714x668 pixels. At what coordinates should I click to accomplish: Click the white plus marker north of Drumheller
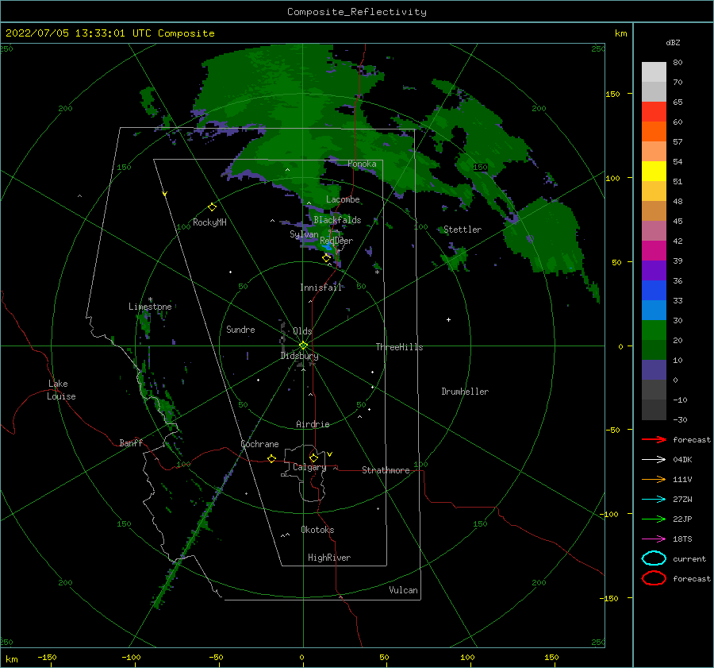(448, 319)
